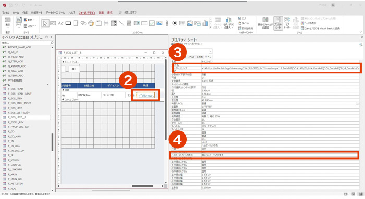The height and width of the screenshot is (199, 365).
Task: Select the hyperlink text box in detail section
Action: click(146, 96)
